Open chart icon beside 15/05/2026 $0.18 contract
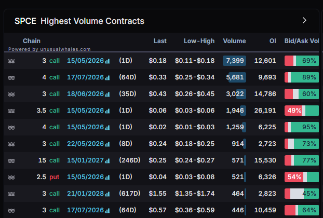 (x=107, y=61)
